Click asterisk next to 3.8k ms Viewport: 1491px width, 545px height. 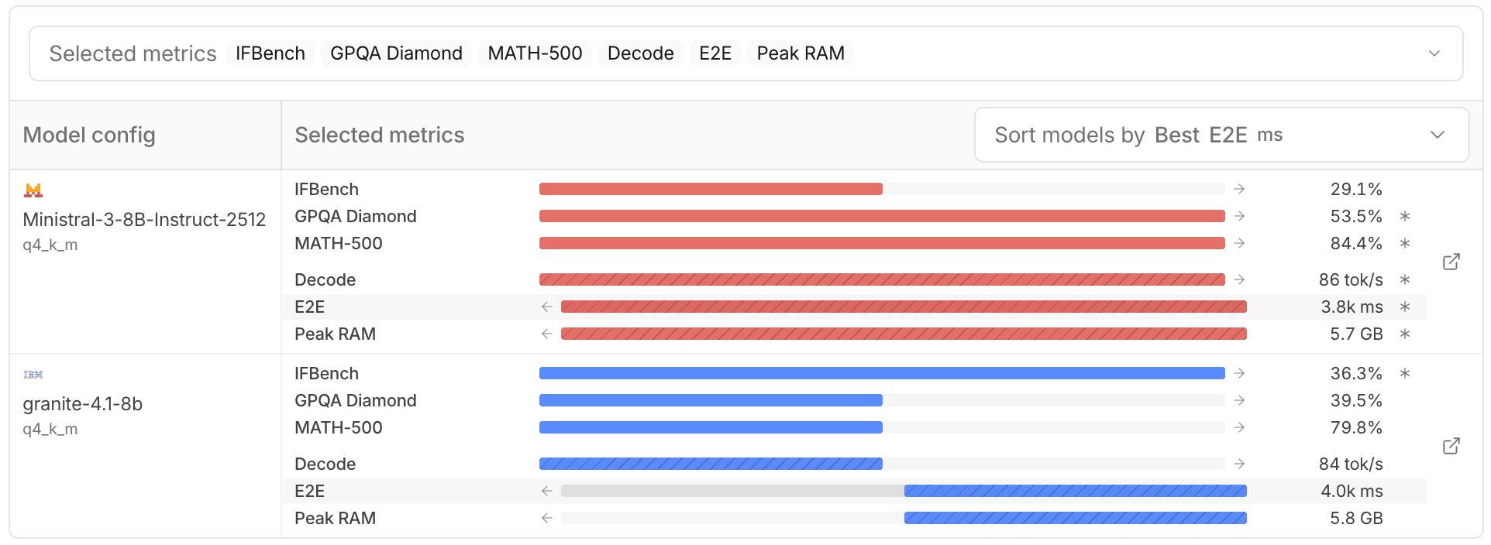point(1404,307)
